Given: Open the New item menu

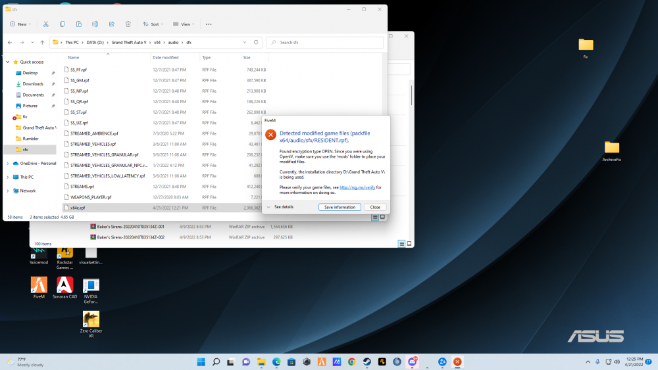Looking at the screenshot, I should tap(20, 24).
